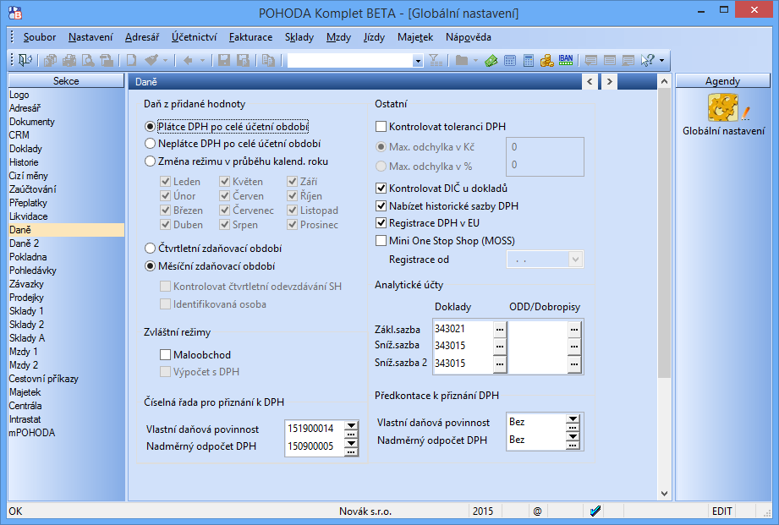Click the @ icon in status bar

click(537, 511)
